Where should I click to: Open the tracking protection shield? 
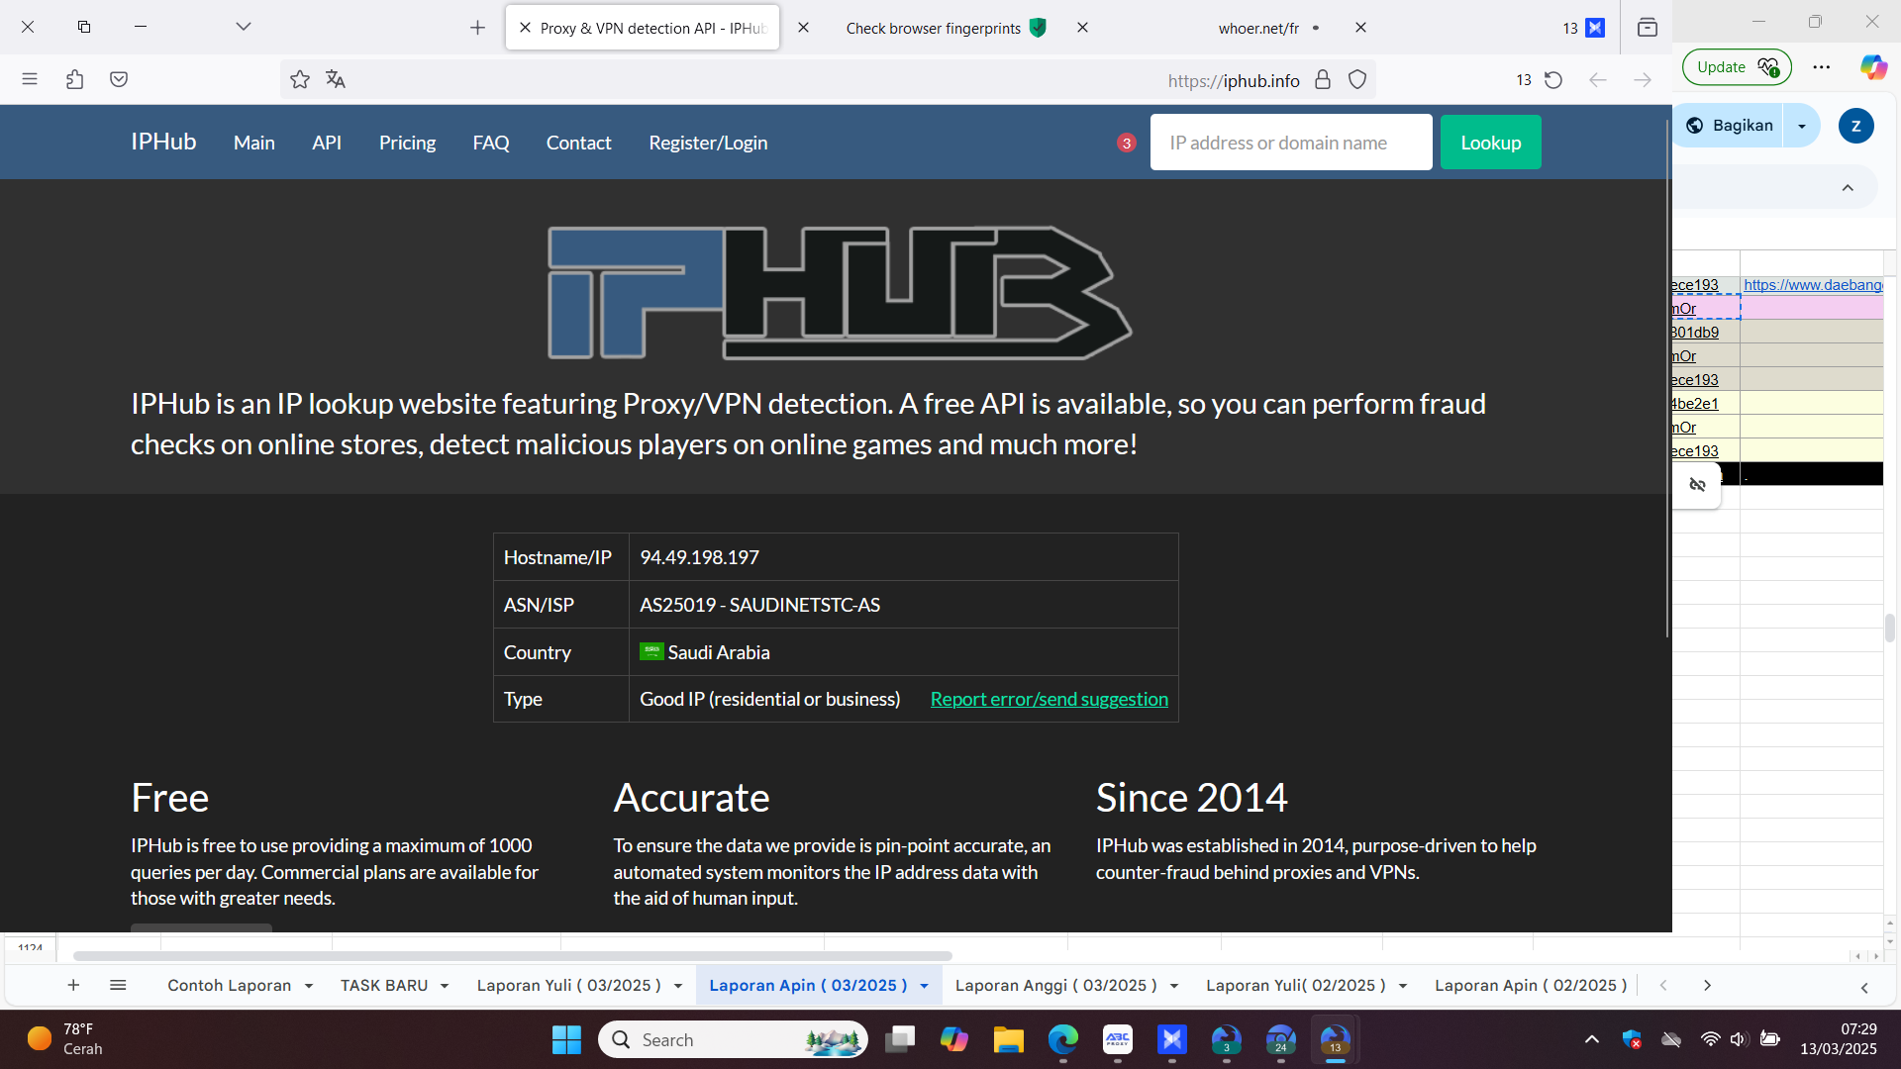[x=1357, y=79]
